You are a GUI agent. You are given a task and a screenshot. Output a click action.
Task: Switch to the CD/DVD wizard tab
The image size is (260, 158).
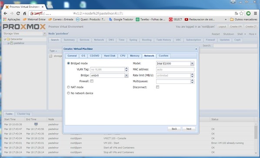pos(94,56)
